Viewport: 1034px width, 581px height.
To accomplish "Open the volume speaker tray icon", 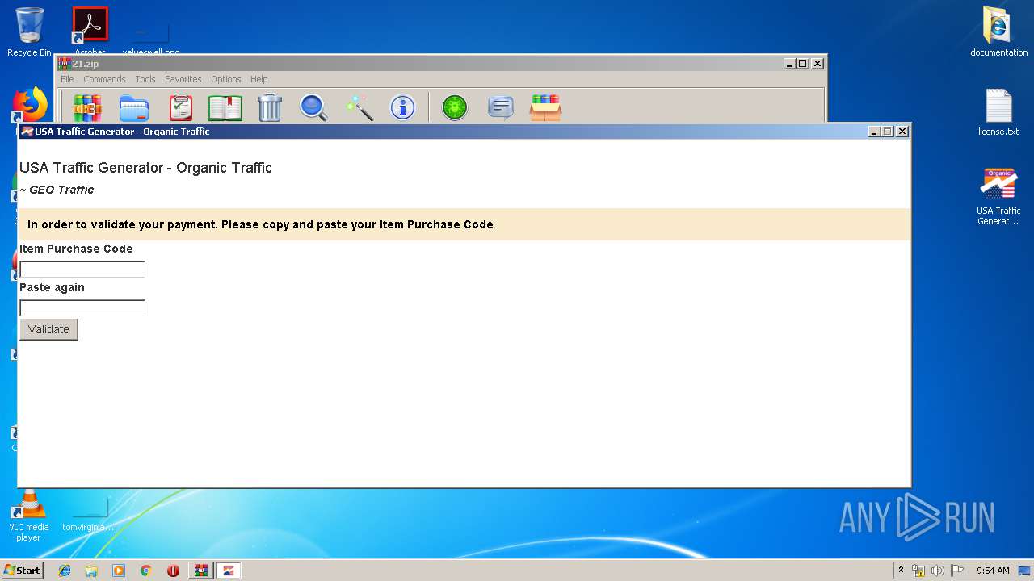I will [938, 571].
